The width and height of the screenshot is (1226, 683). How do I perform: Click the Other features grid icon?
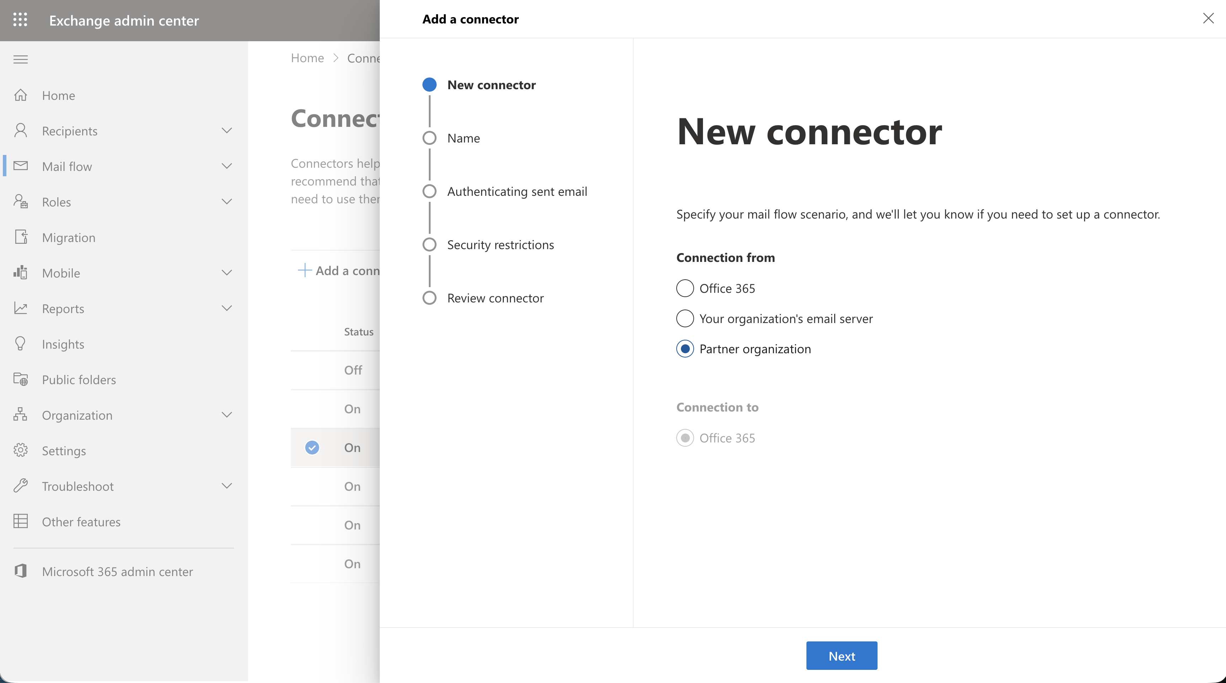[x=21, y=521]
